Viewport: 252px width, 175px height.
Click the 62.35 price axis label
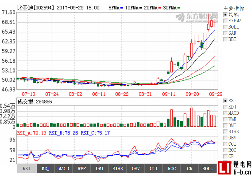9,41
